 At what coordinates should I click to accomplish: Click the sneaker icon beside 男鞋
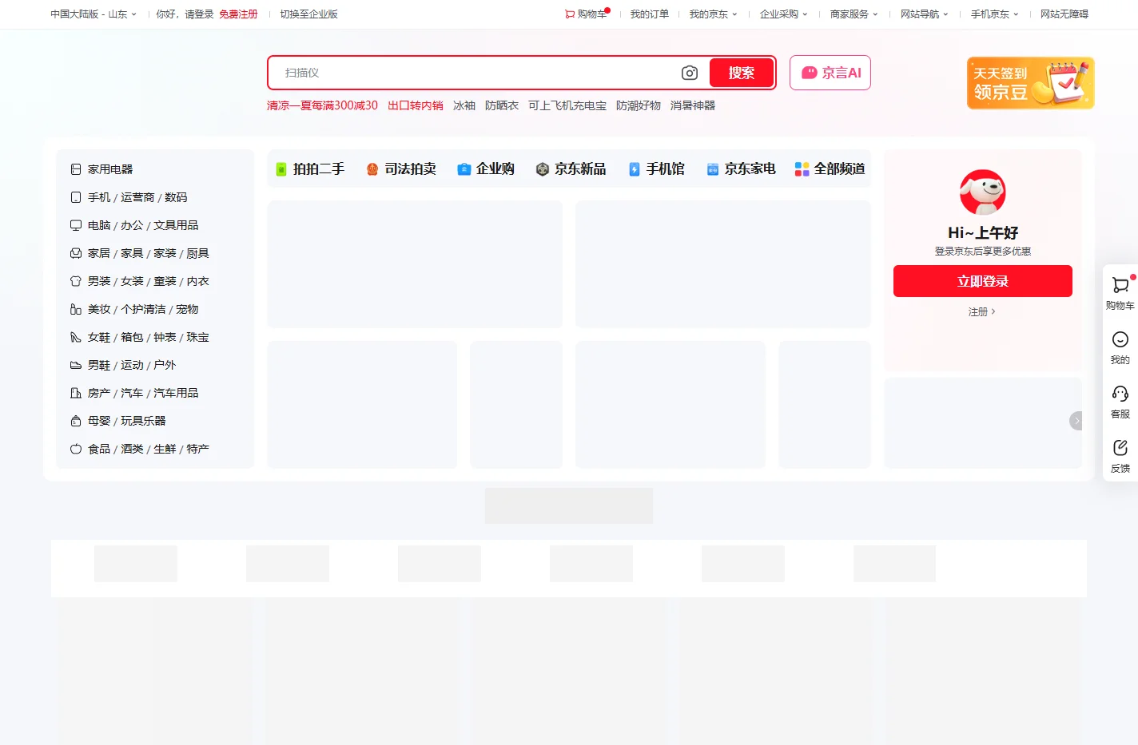(76, 365)
